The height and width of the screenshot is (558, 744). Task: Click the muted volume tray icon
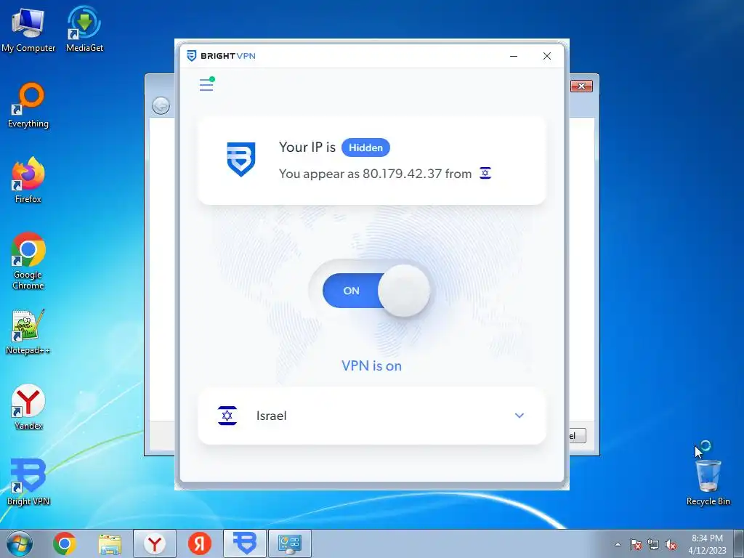coord(671,544)
